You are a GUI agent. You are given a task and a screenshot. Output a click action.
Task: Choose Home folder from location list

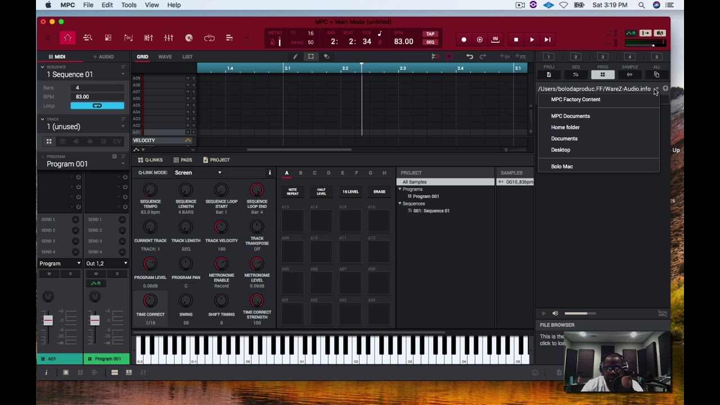(x=565, y=127)
